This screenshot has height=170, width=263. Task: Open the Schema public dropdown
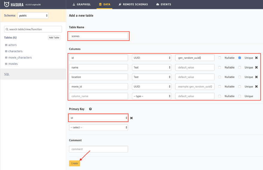[x=33, y=15]
